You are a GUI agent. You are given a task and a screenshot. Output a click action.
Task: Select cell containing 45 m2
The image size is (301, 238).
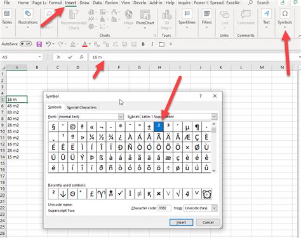coord(17,106)
